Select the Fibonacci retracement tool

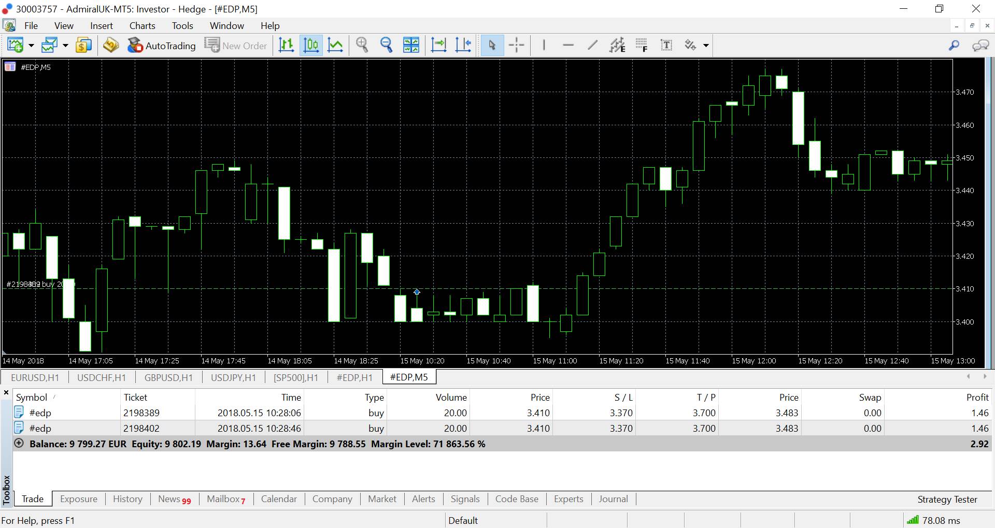[x=642, y=46]
